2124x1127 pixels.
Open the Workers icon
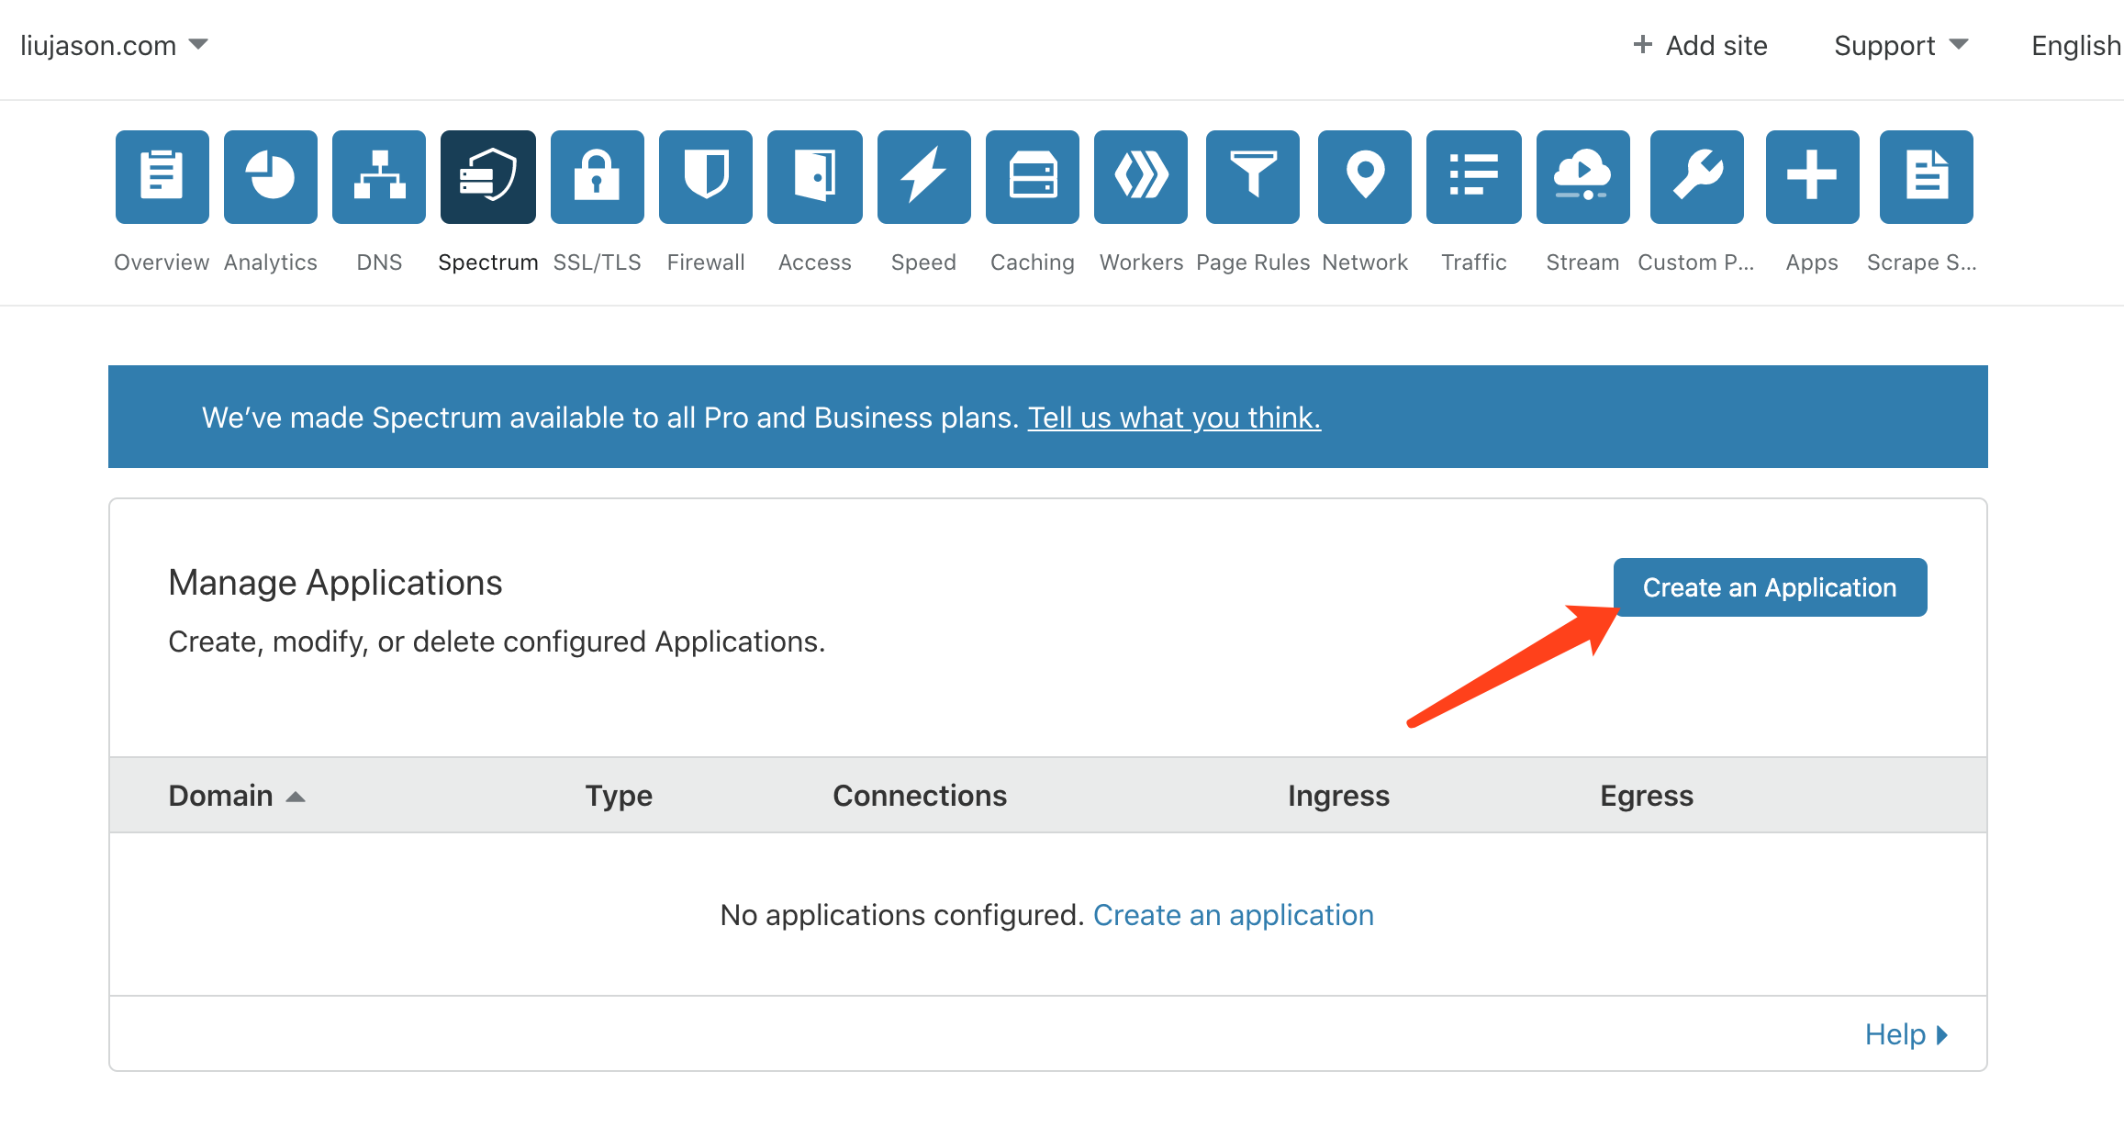coord(1141,176)
